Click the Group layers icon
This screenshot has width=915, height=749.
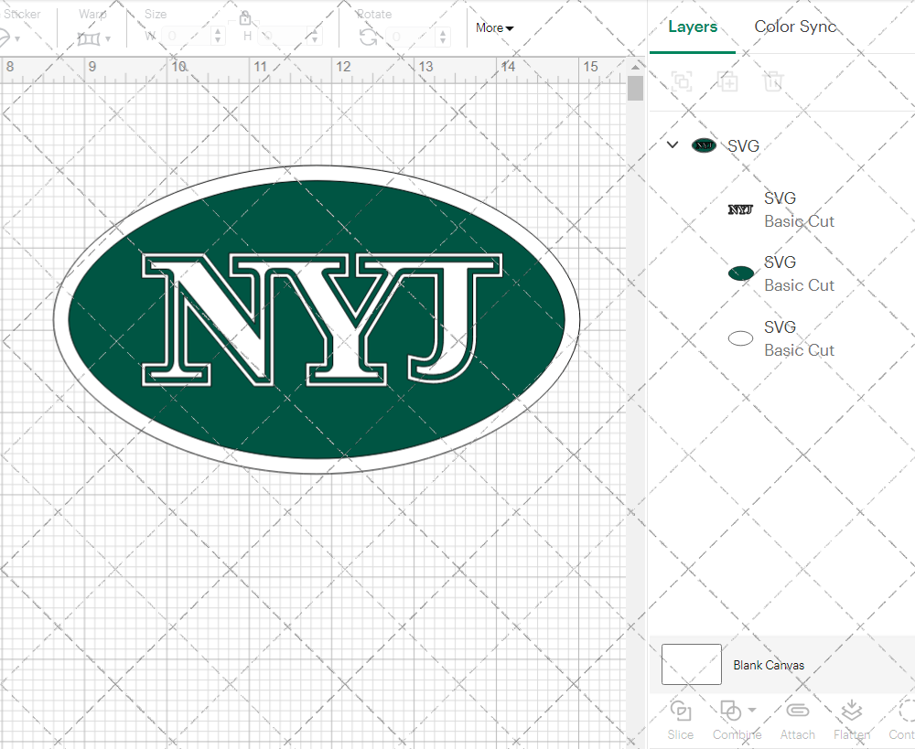click(682, 81)
